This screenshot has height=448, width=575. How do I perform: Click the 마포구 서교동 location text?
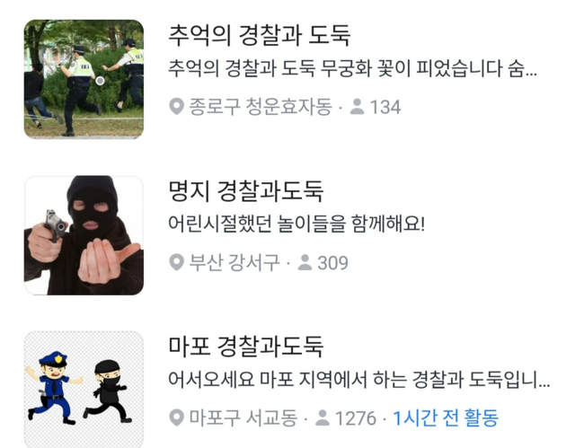pyautogui.click(x=243, y=418)
